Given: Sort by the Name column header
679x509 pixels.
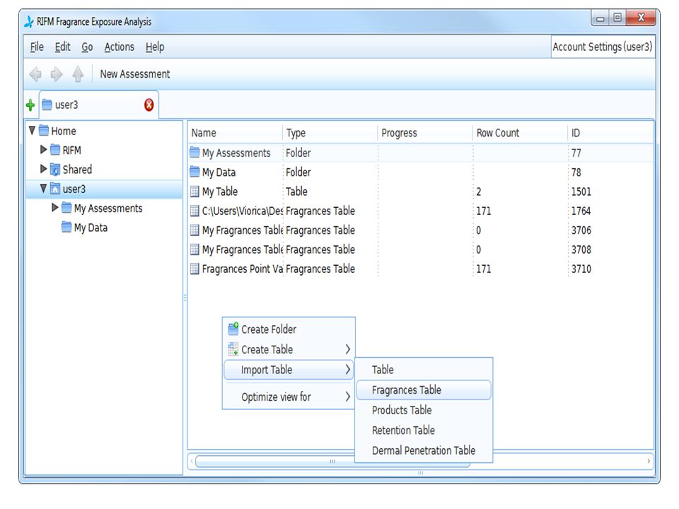Looking at the screenshot, I should coord(235,133).
